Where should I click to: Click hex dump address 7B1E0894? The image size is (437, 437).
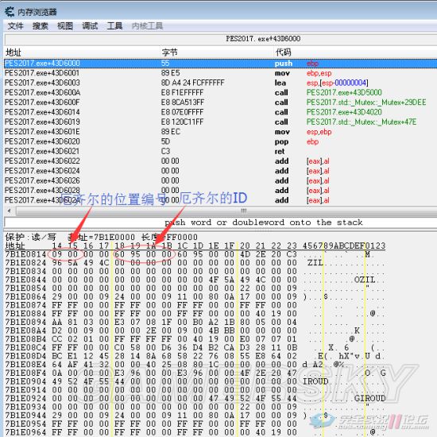25,322
